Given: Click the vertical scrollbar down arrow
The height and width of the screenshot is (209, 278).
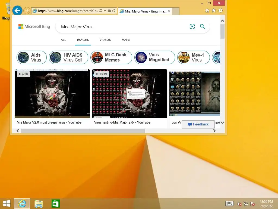Looking at the screenshot, I should [223, 122].
